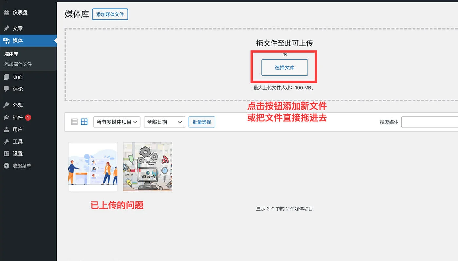Switch media library to grid view
The width and height of the screenshot is (458, 261).
(84, 122)
